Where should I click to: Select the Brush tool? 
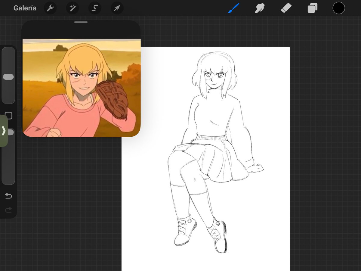coord(233,8)
